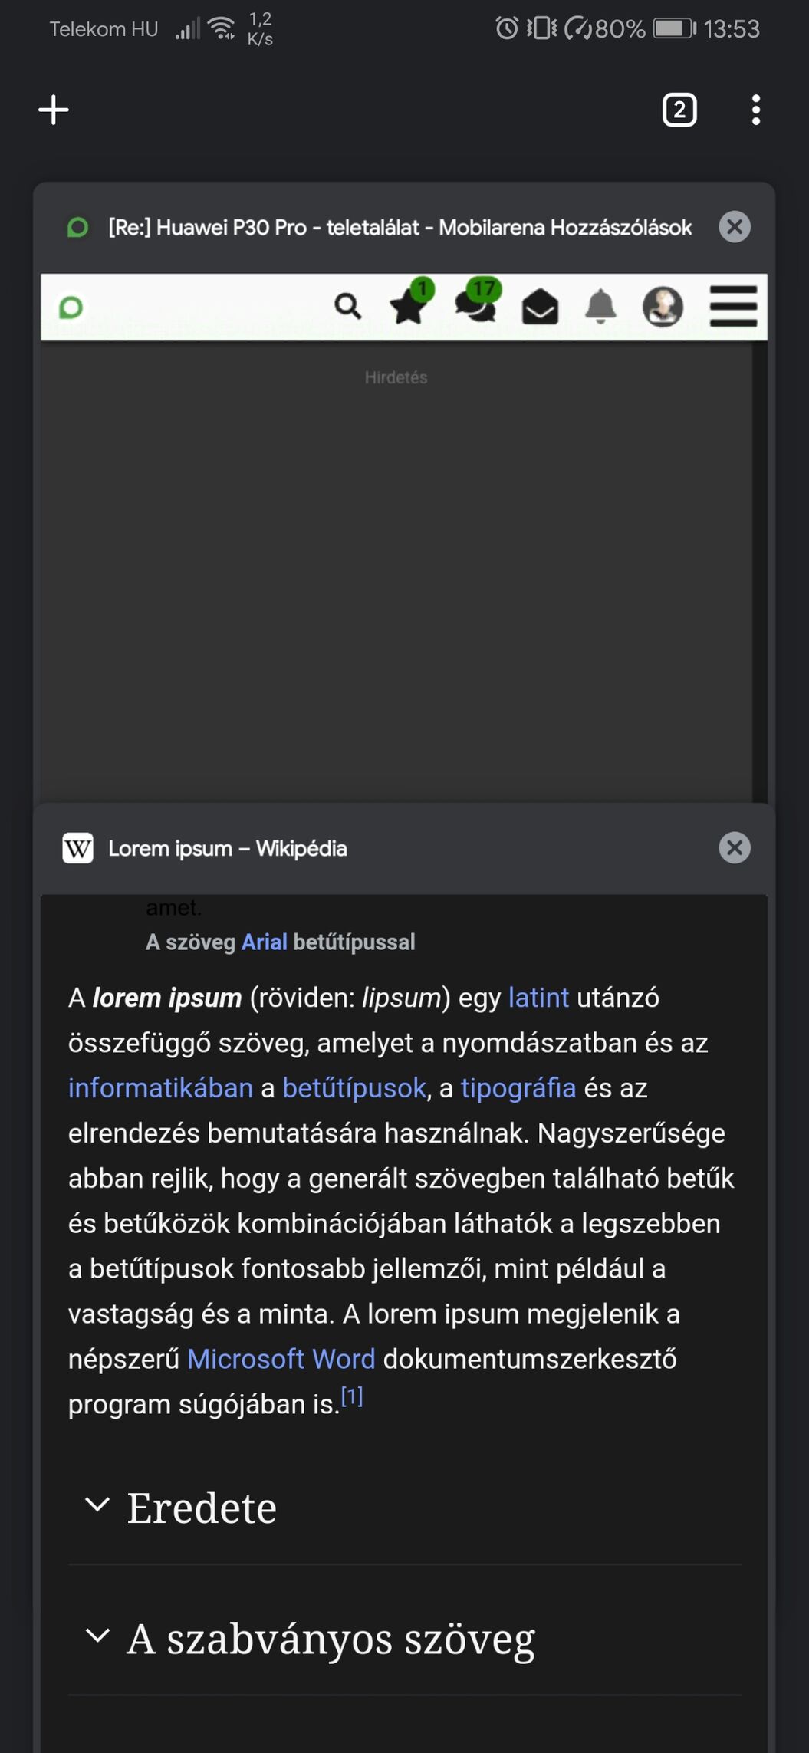The image size is (809, 1753).
Task: Open forum comments icon with badge 17
Action: tap(477, 301)
